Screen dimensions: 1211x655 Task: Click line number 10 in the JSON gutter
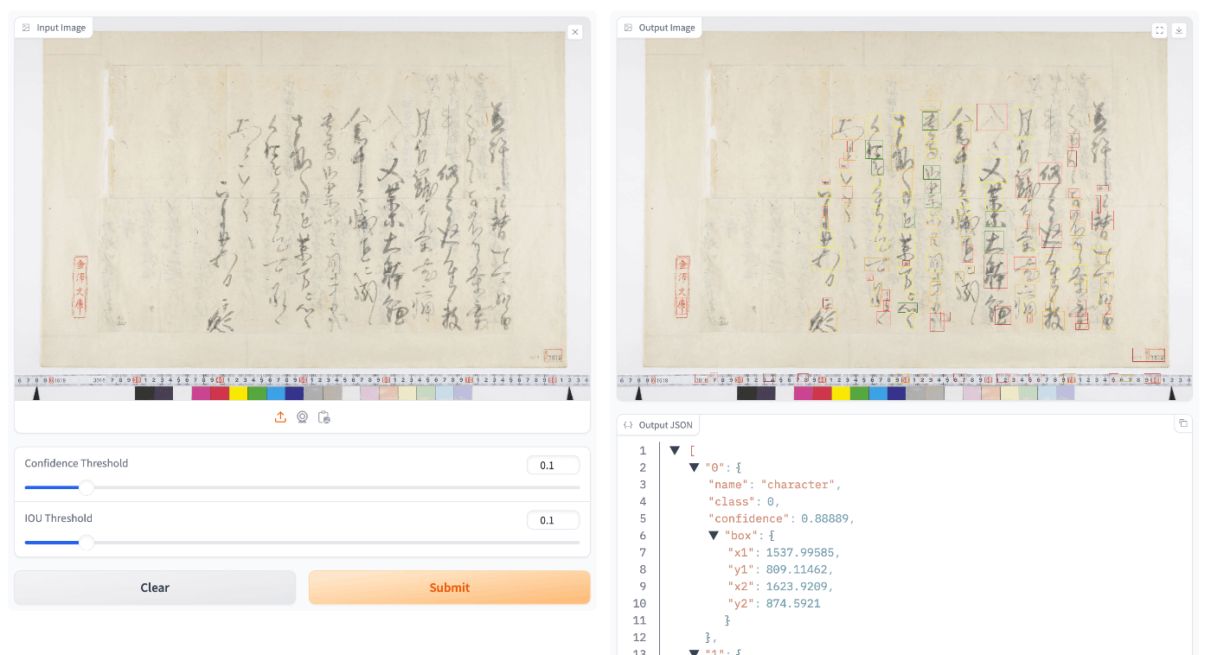tap(640, 603)
